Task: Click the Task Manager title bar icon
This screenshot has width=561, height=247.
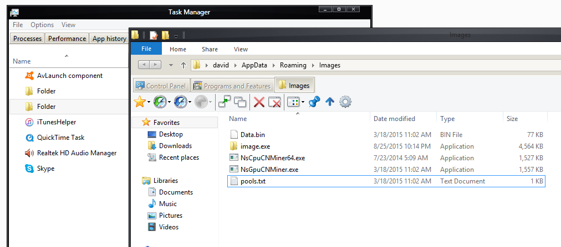Action: coord(14,13)
